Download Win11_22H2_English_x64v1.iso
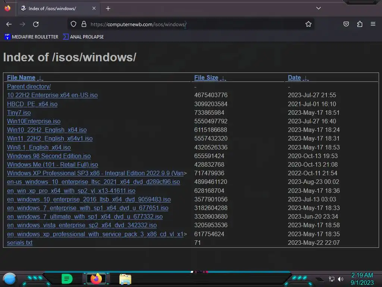This screenshot has width=382, height=287. [x=50, y=139]
